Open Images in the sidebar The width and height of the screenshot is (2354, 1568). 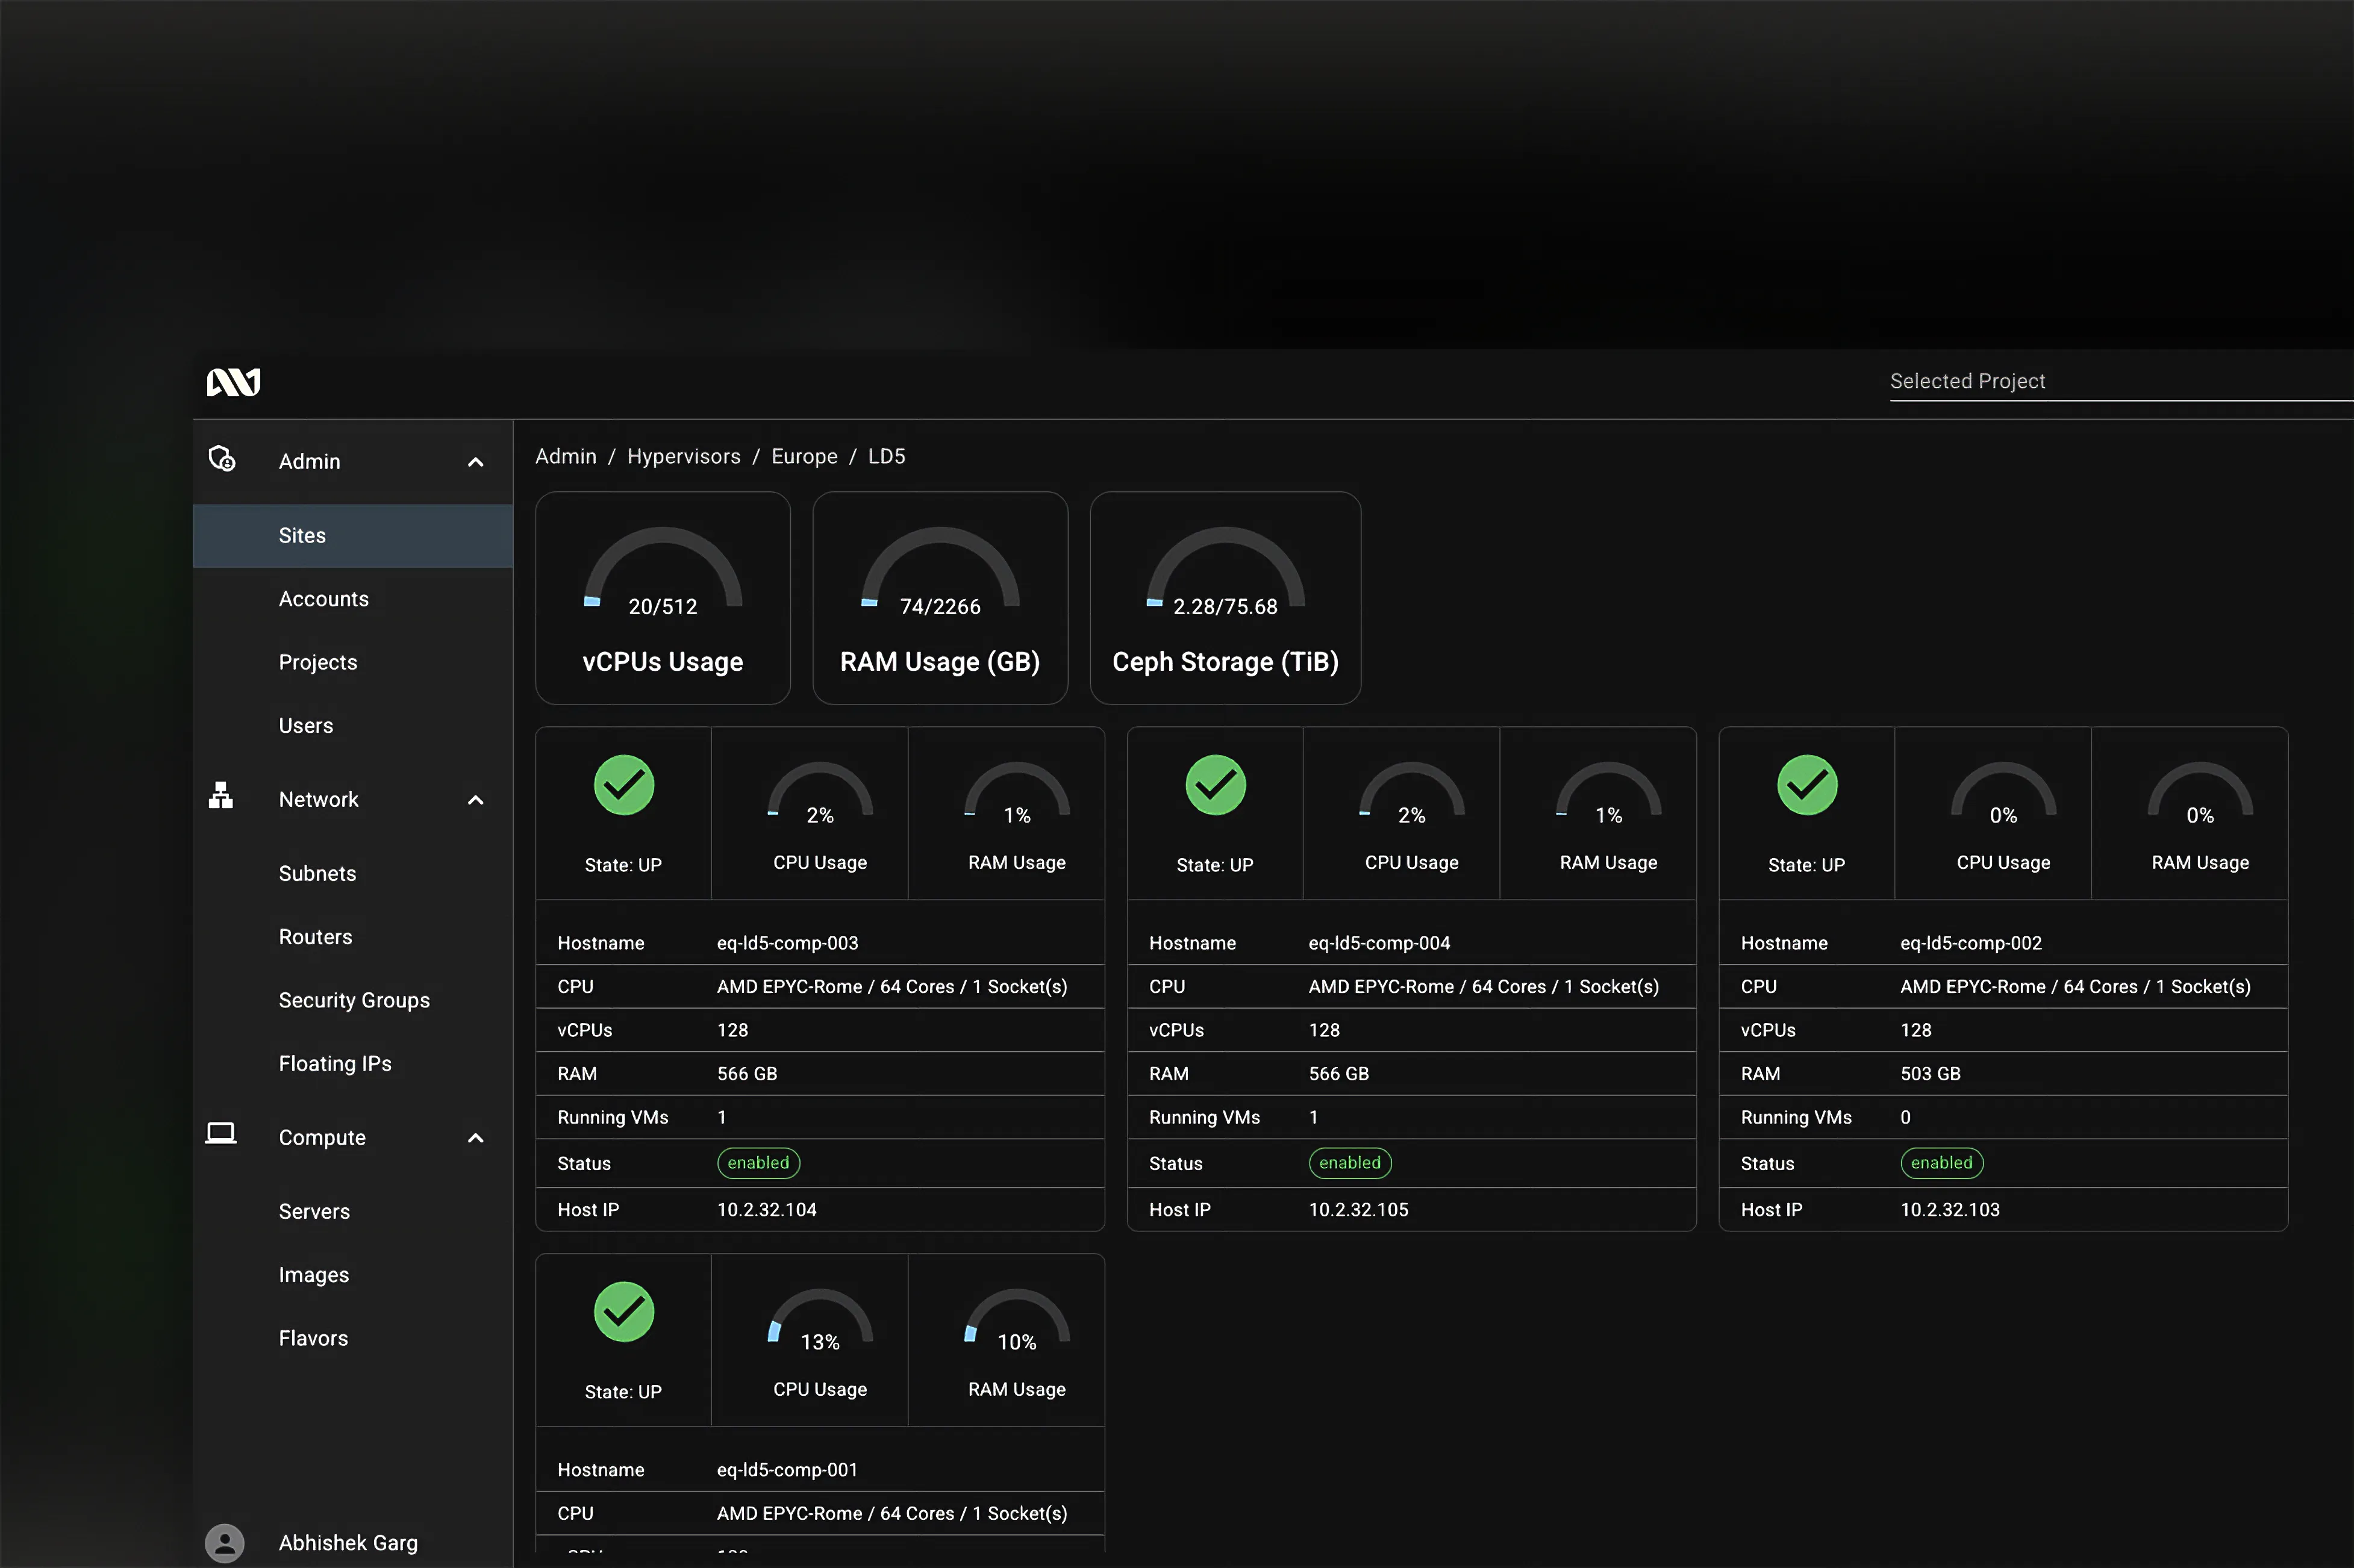pyautogui.click(x=353, y=1275)
